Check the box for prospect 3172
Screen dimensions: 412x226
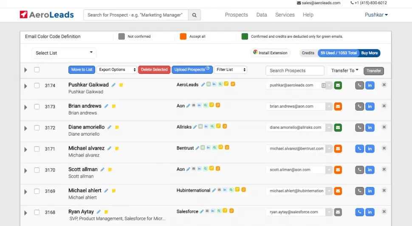click(x=37, y=128)
